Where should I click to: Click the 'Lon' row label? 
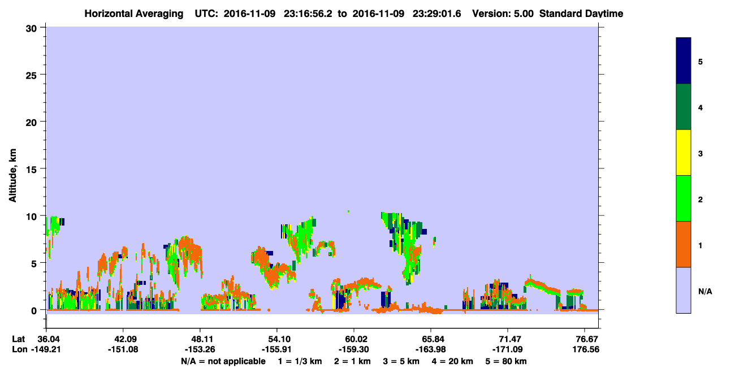coord(19,349)
